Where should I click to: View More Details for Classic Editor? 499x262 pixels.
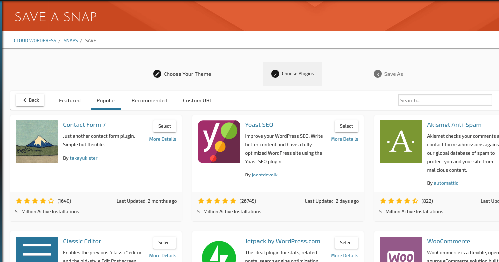(163, 256)
